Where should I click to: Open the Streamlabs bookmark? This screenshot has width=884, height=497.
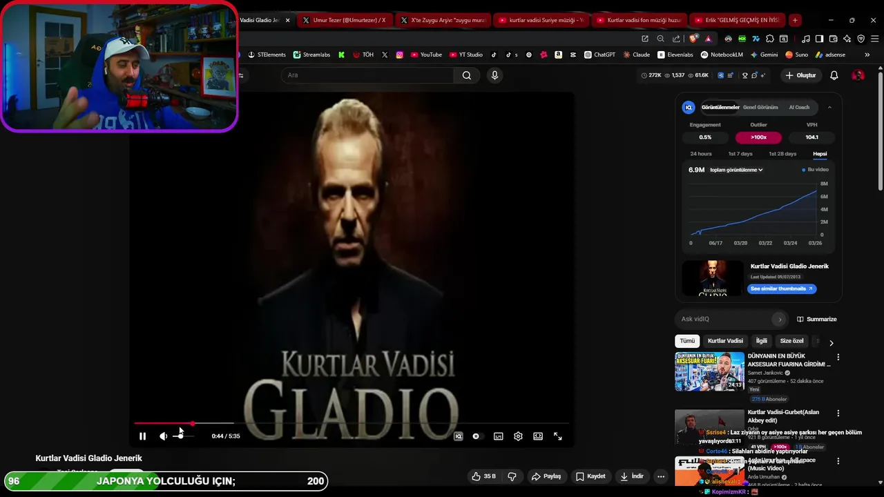311,55
